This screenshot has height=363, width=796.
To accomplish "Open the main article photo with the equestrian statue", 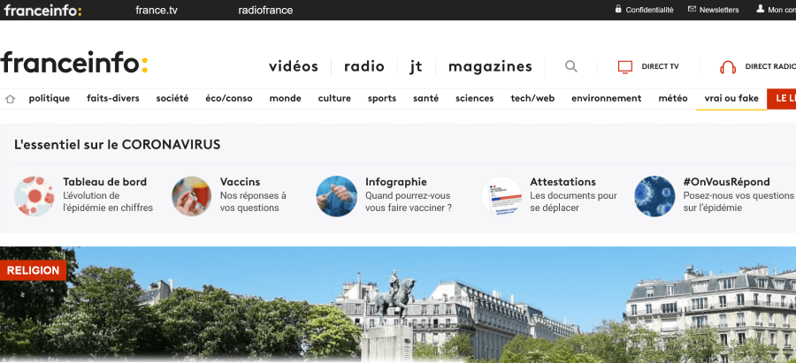I will tap(398, 305).
